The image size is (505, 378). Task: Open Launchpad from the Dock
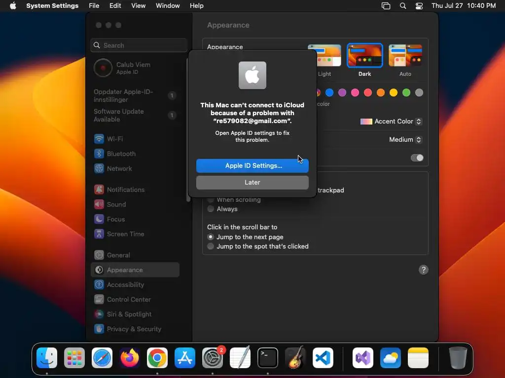click(74, 358)
